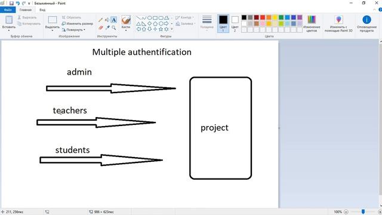Click Копировать (Copy) button
Screen dimensions: 382x215
click(x=29, y=24)
